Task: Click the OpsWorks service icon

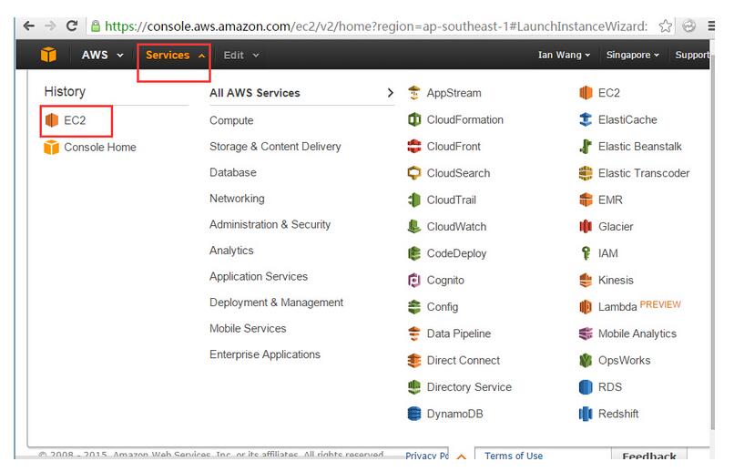Action: pos(586,360)
